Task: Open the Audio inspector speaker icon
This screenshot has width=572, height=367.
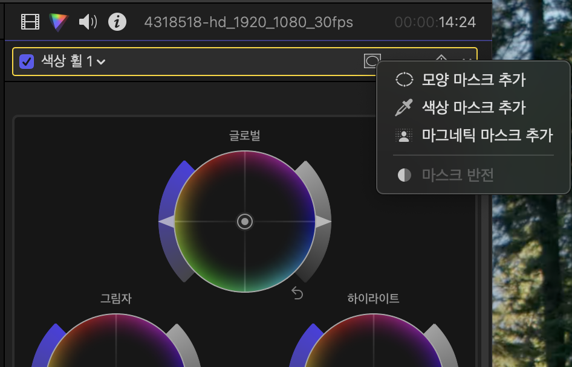Action: 88,22
